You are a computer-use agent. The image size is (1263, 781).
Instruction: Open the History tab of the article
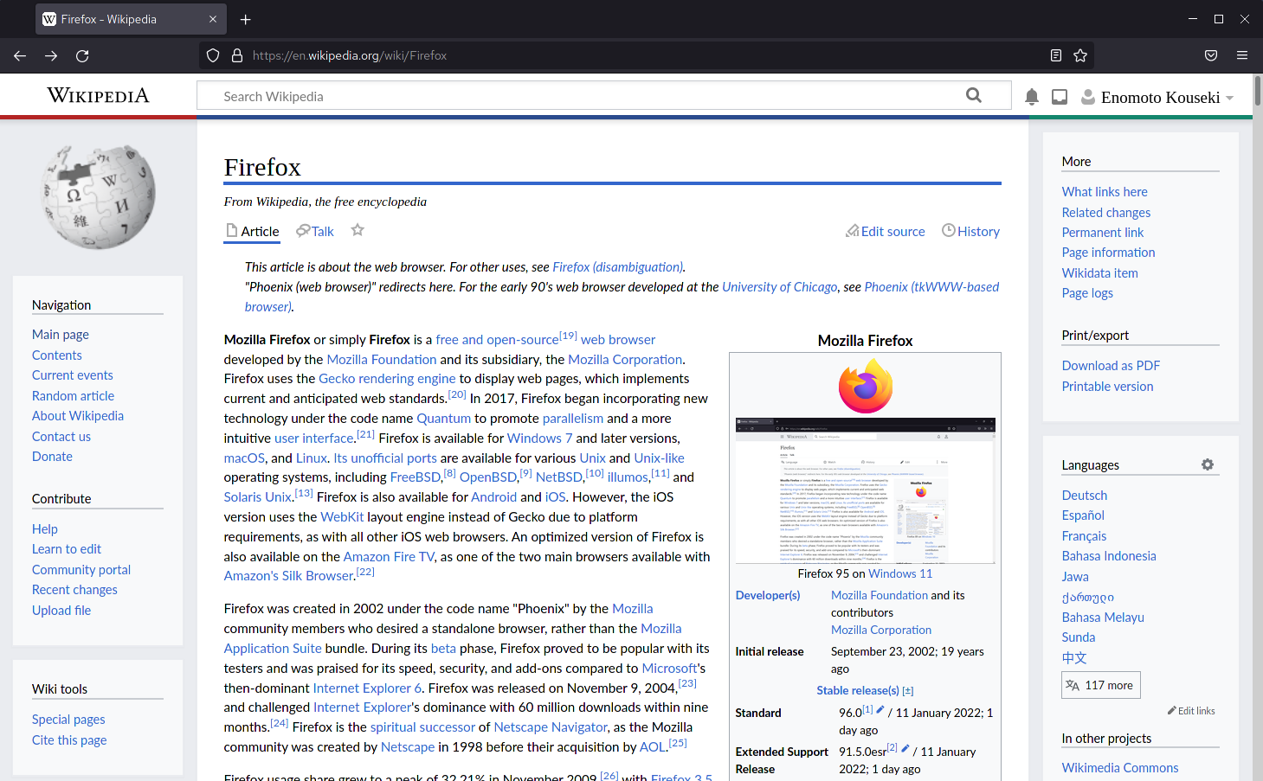pyautogui.click(x=970, y=232)
